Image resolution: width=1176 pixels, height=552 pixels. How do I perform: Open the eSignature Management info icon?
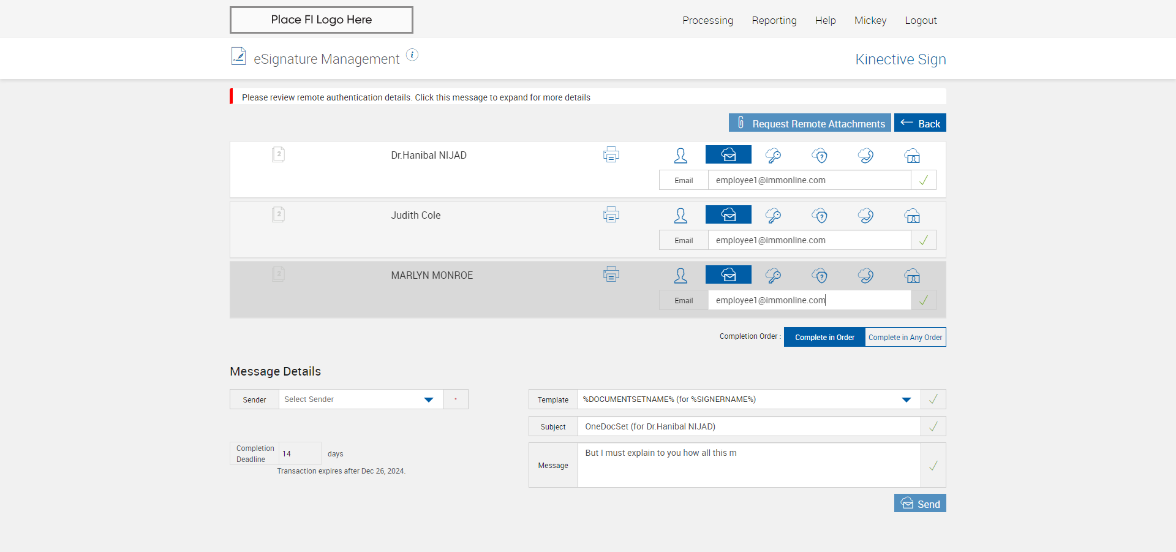412,55
